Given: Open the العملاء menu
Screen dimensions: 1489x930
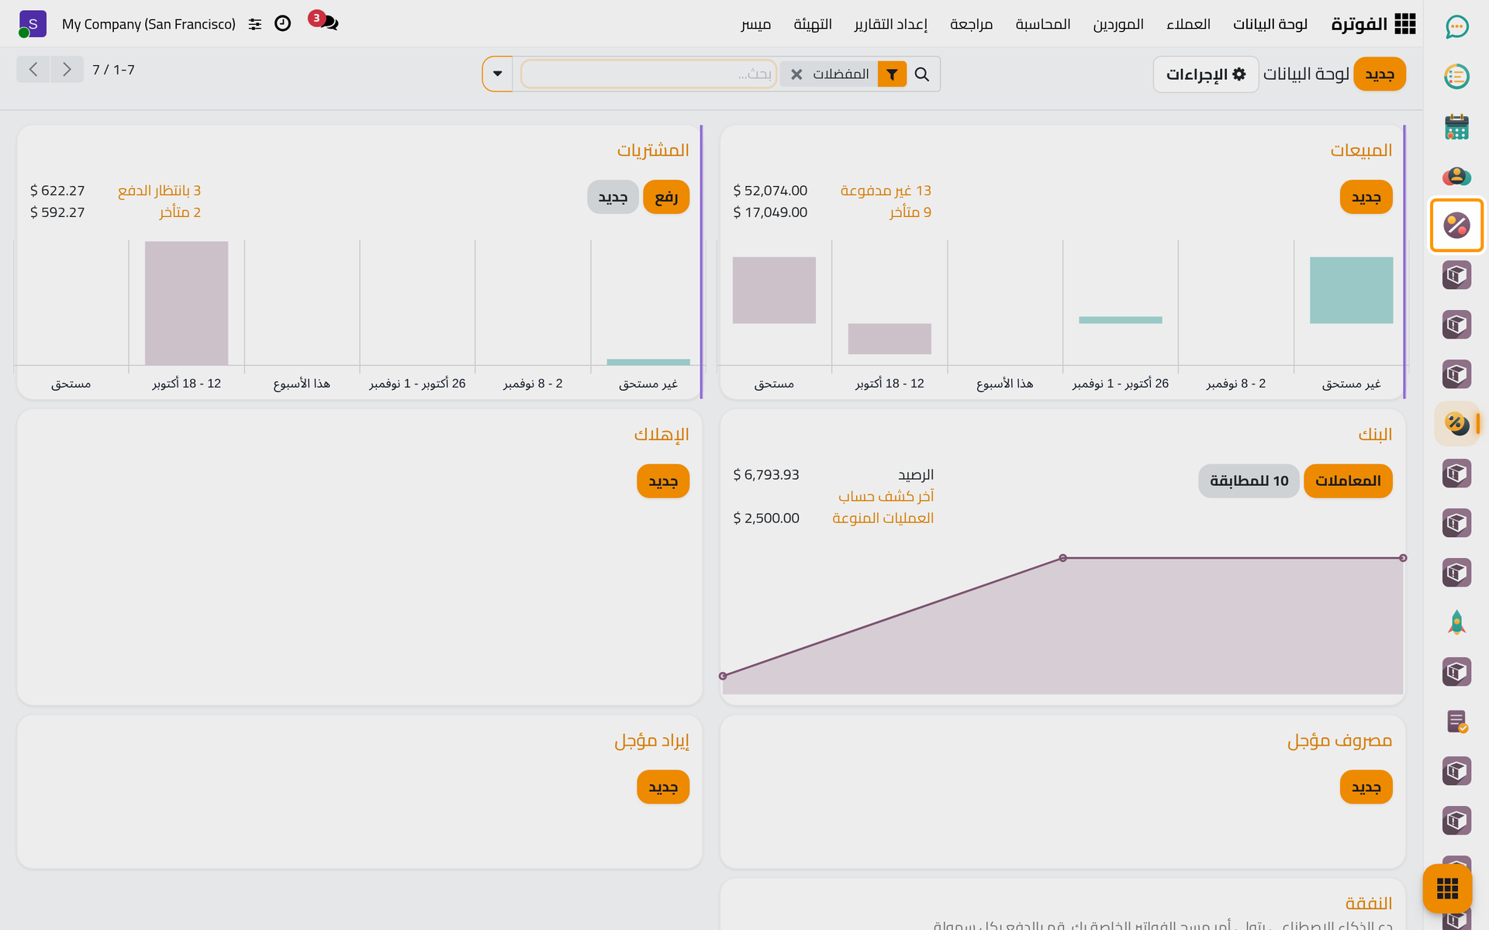Looking at the screenshot, I should 1188,24.
